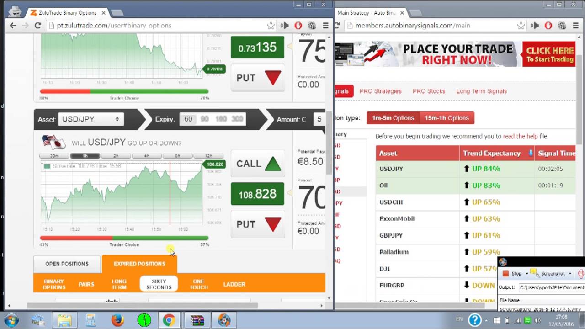This screenshot has height=329, width=585.
Task: Choose 90 seconds expiry
Action: coord(204,119)
